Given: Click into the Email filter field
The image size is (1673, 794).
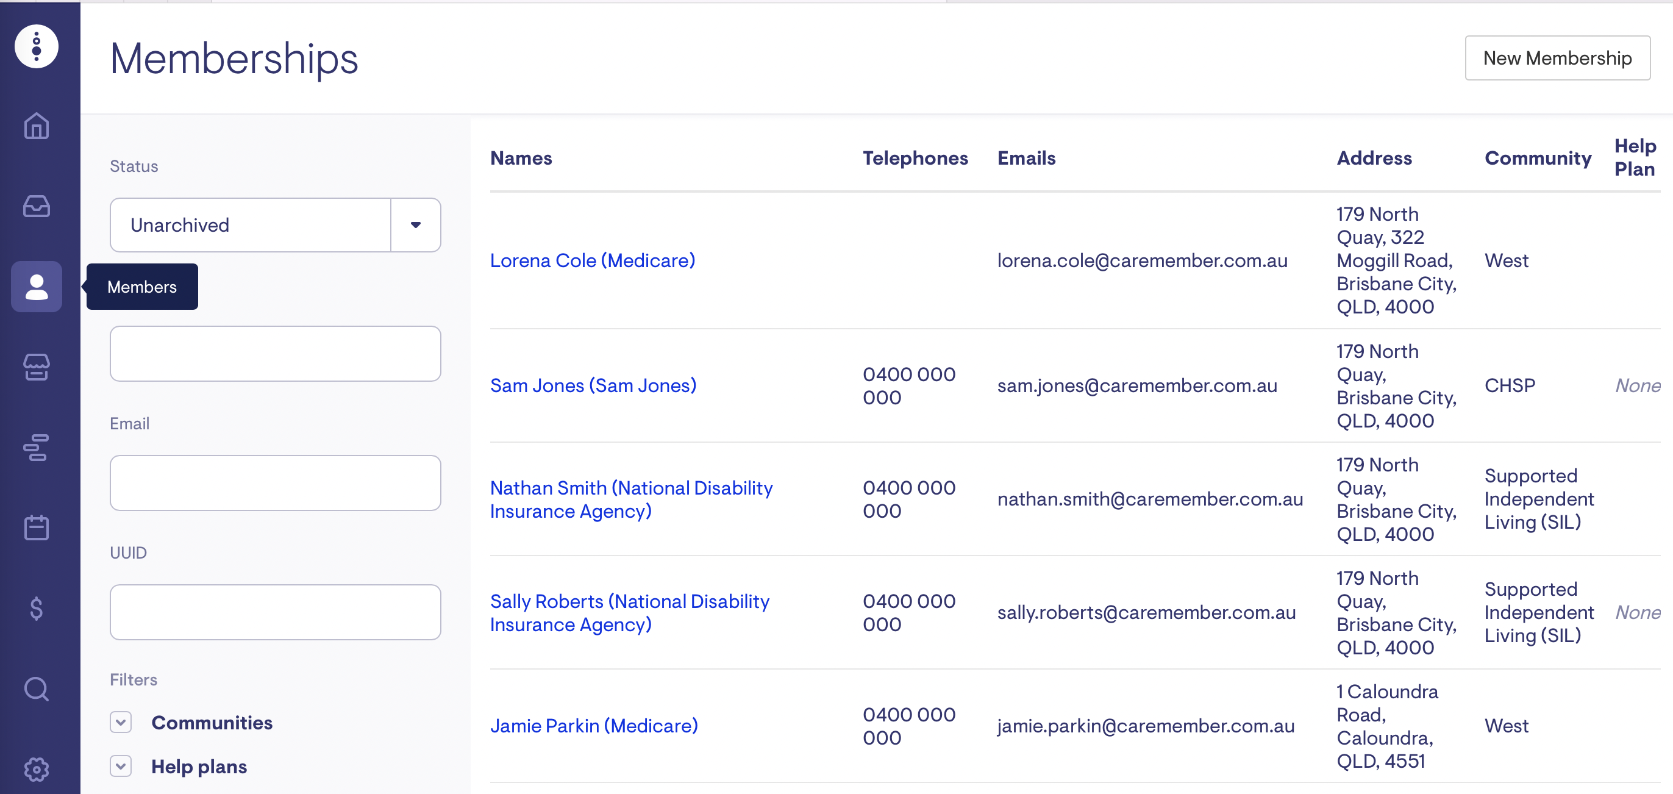Looking at the screenshot, I should click(x=276, y=483).
